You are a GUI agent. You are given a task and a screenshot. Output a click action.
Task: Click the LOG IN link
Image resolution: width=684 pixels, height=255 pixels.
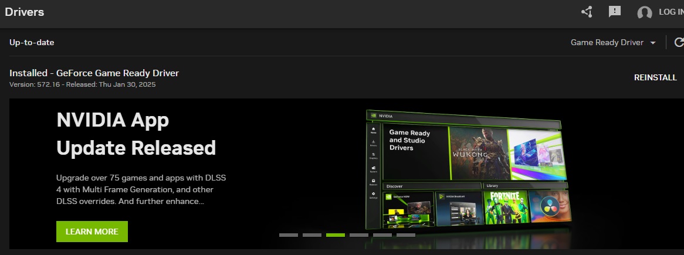click(671, 12)
